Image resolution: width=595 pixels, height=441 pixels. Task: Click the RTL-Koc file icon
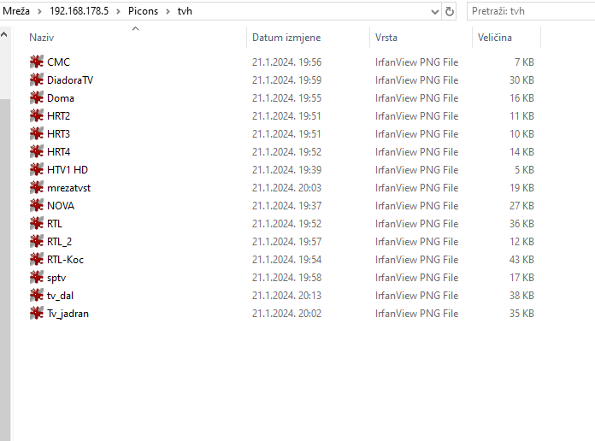pos(37,259)
